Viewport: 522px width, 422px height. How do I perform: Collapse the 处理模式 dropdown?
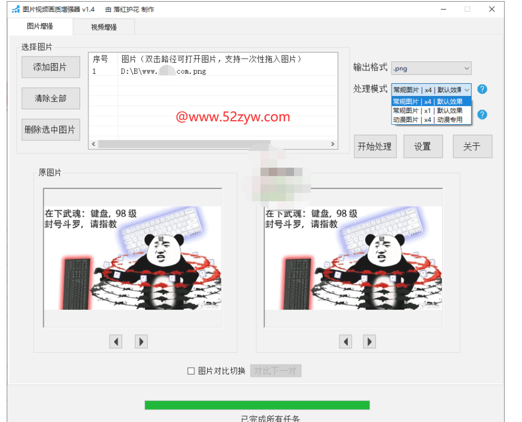[x=467, y=90]
